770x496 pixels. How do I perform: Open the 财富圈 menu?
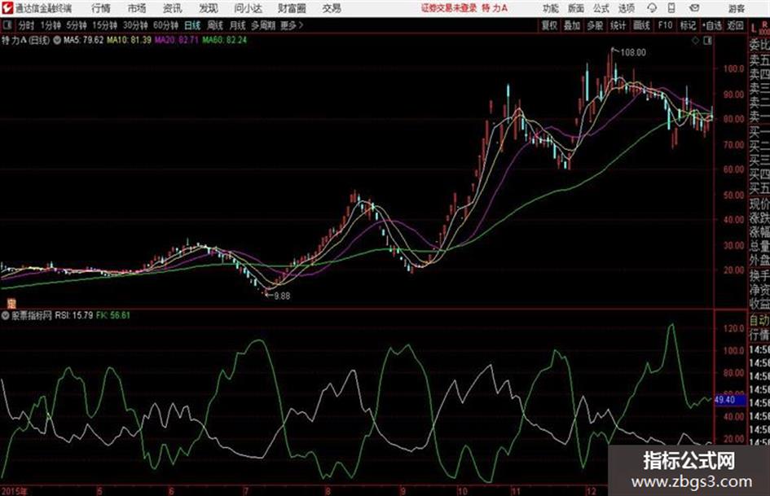[292, 8]
